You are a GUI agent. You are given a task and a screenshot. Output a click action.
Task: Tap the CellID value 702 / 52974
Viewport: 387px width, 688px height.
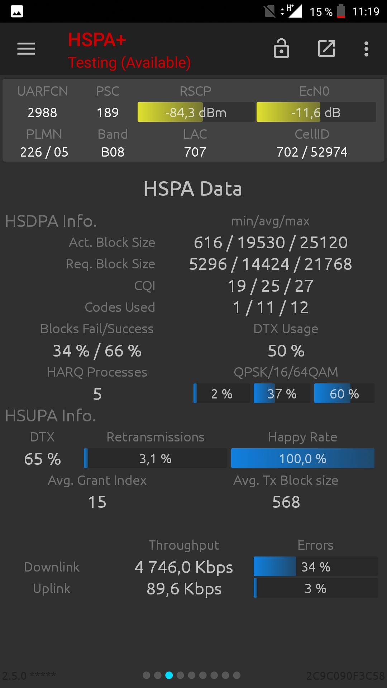pyautogui.click(x=312, y=152)
